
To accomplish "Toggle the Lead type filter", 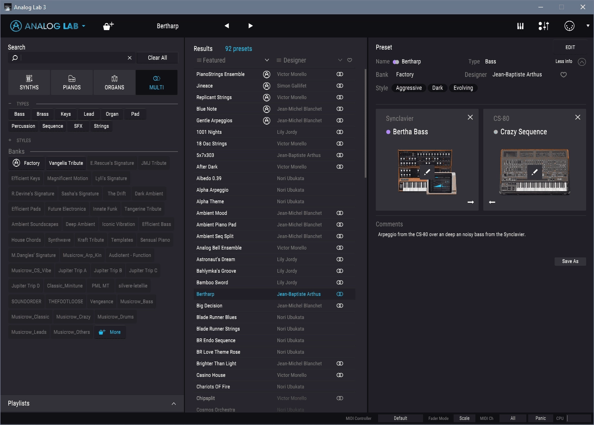I will [89, 114].
